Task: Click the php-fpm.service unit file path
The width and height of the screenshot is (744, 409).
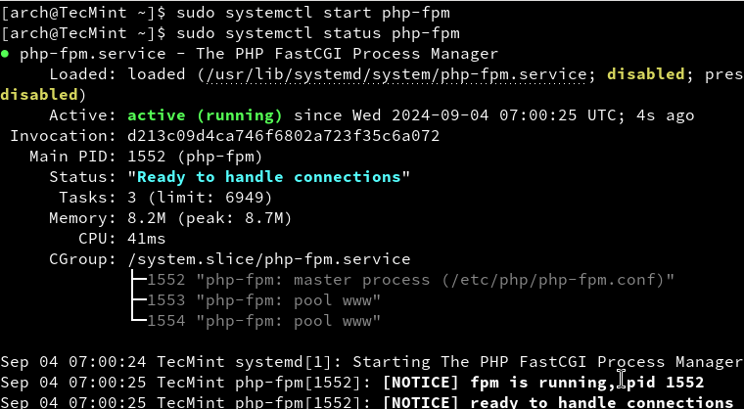Action: click(401, 73)
